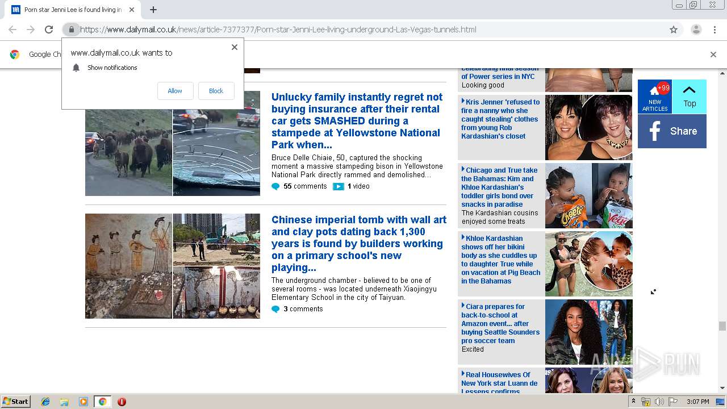The height and width of the screenshot is (409, 727).
Task: Reload the page with refresh icon
Action: click(49, 30)
